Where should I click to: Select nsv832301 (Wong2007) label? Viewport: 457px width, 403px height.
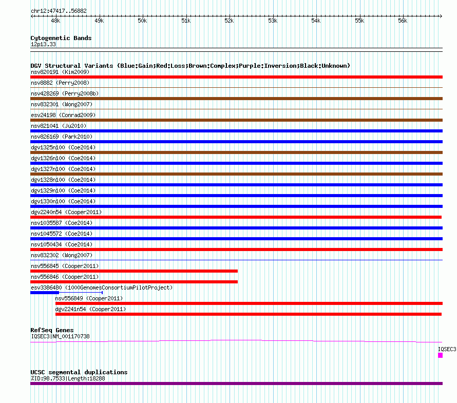point(62,104)
